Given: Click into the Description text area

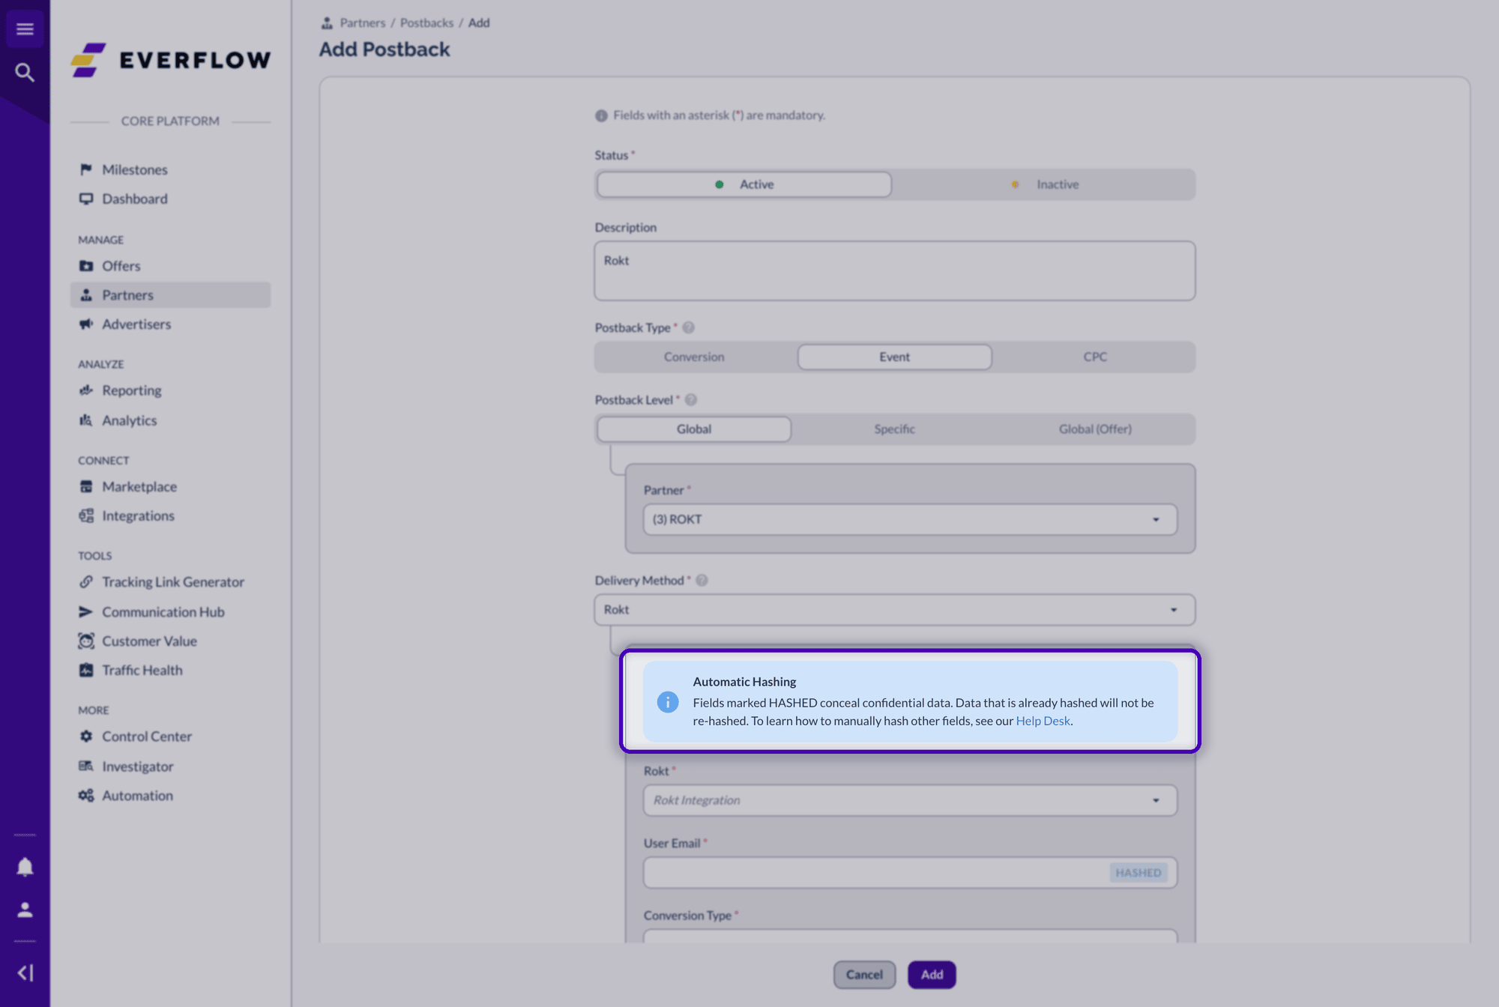Looking at the screenshot, I should [x=895, y=270].
